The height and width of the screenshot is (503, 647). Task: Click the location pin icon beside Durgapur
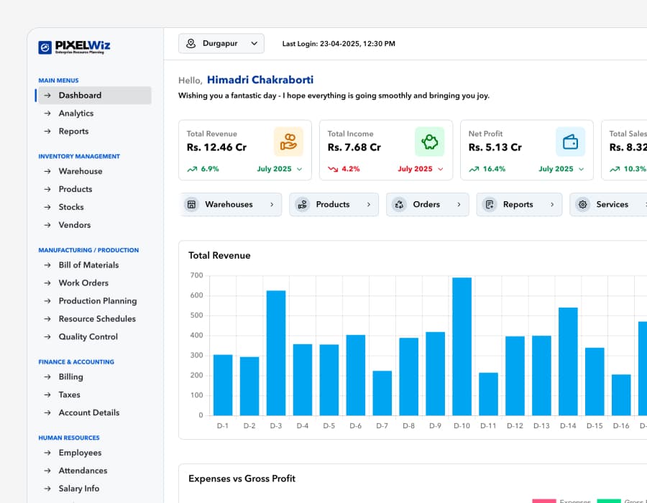click(x=191, y=43)
